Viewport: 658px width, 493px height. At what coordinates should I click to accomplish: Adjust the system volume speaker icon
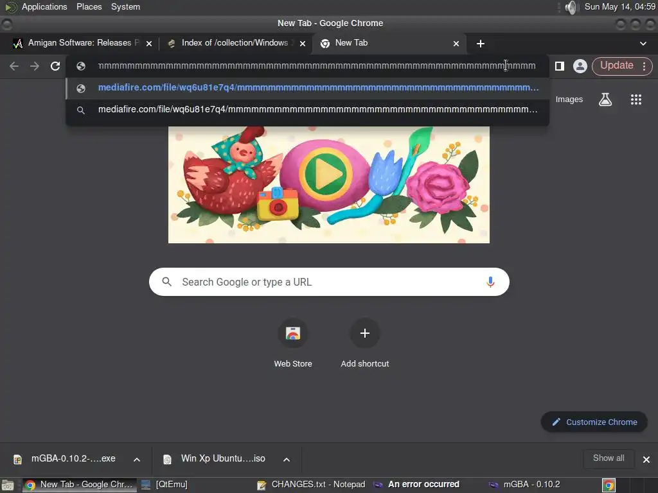coord(571,7)
